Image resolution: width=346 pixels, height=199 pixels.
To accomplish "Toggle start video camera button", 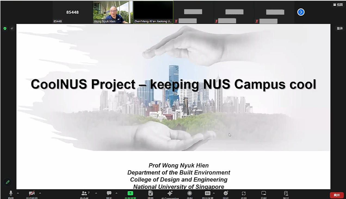I will 32,194.
